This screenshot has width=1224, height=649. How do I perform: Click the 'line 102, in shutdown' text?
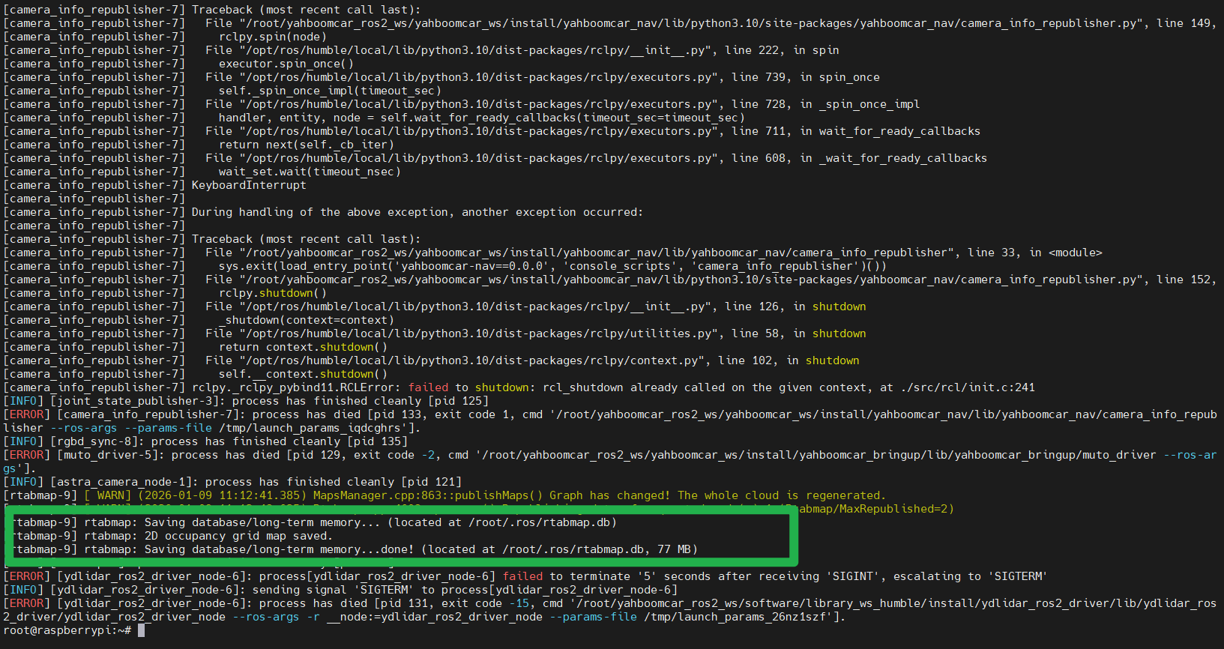789,360
